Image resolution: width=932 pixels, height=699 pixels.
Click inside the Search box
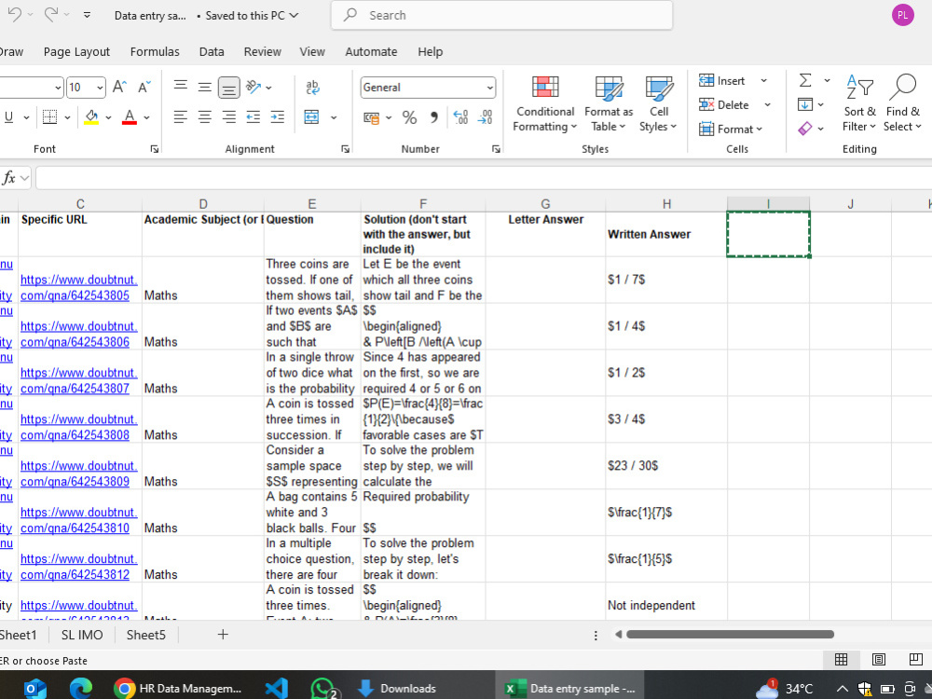tap(501, 16)
